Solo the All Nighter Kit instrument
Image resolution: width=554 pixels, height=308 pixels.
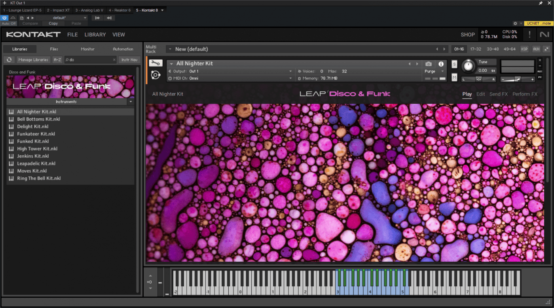tap(454, 65)
